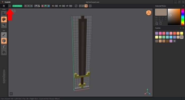
Task: Click the third volume size field showing 16
Action: (71, 6)
